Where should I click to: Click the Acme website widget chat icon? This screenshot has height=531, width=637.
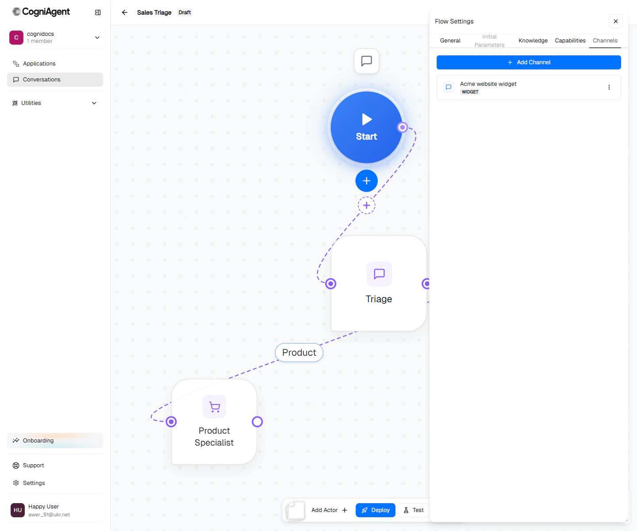click(x=449, y=87)
